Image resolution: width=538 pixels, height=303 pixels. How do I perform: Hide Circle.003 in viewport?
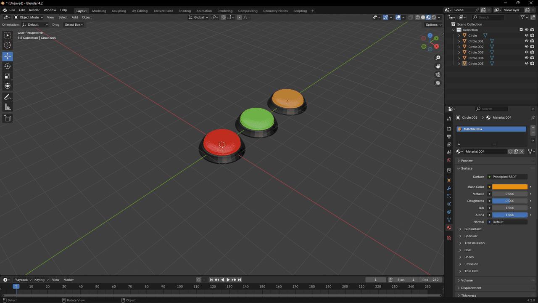coord(526,53)
